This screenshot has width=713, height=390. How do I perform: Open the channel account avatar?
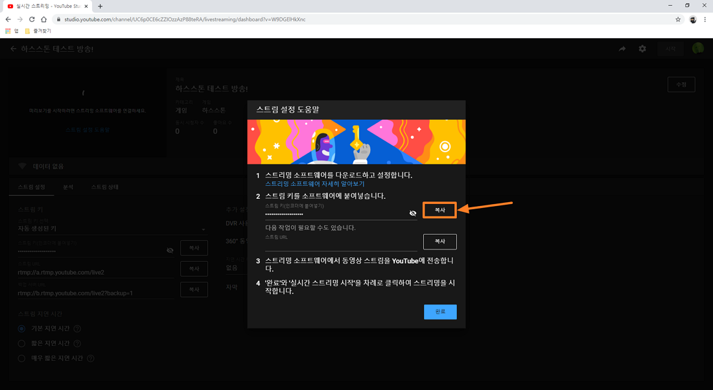click(x=698, y=48)
